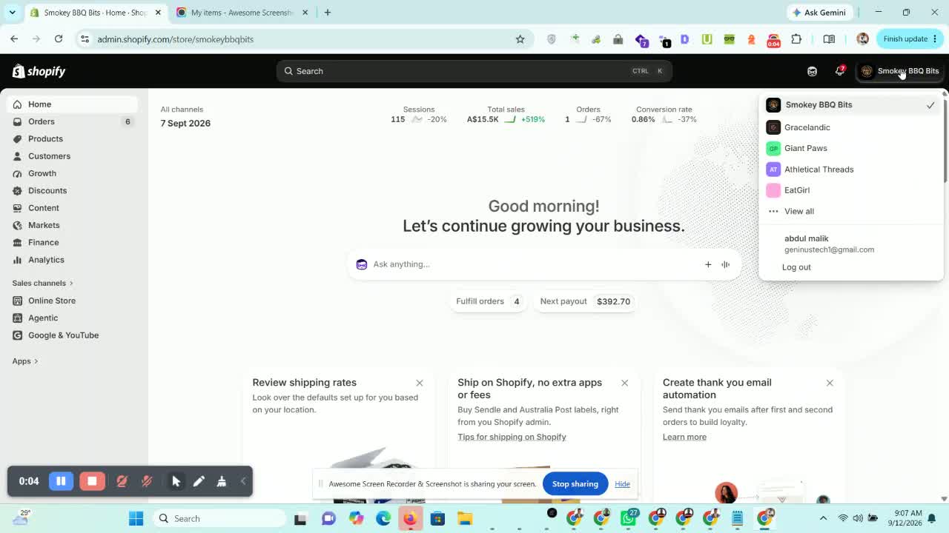Image resolution: width=949 pixels, height=533 pixels.
Task: Stop the screen recording
Action: pos(92,481)
